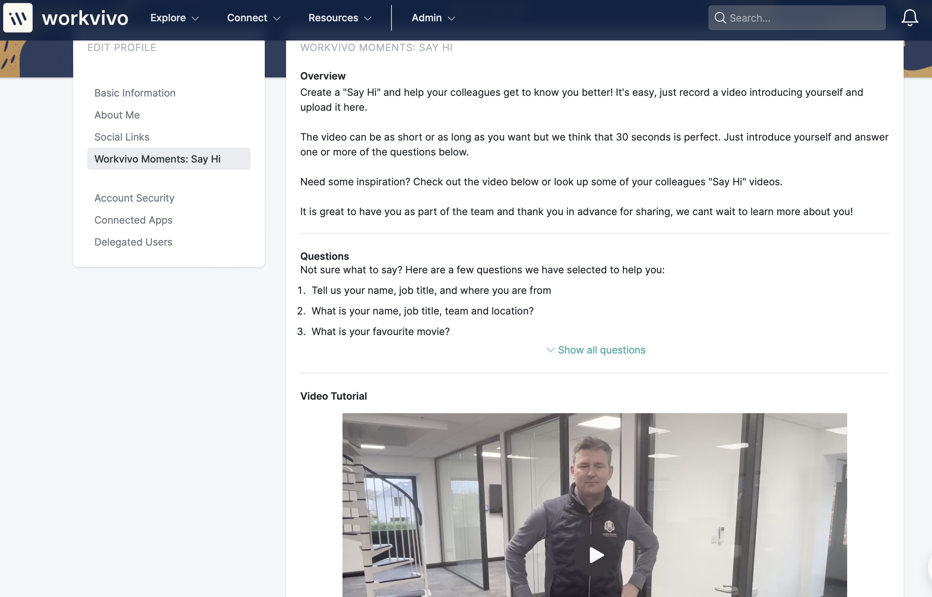The height and width of the screenshot is (597, 932).
Task: Click the Video Tutorial heading
Action: [333, 396]
